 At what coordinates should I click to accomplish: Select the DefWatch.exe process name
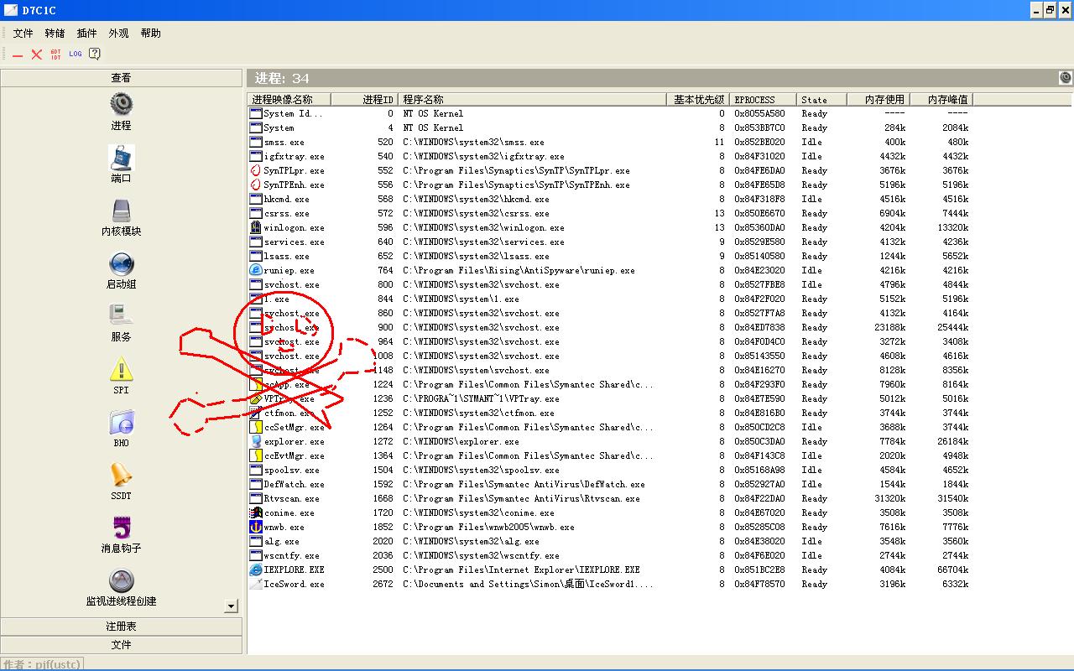294,484
